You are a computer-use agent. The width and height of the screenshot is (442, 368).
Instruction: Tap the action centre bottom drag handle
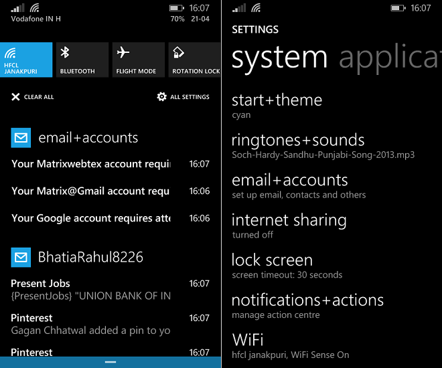tap(110, 362)
